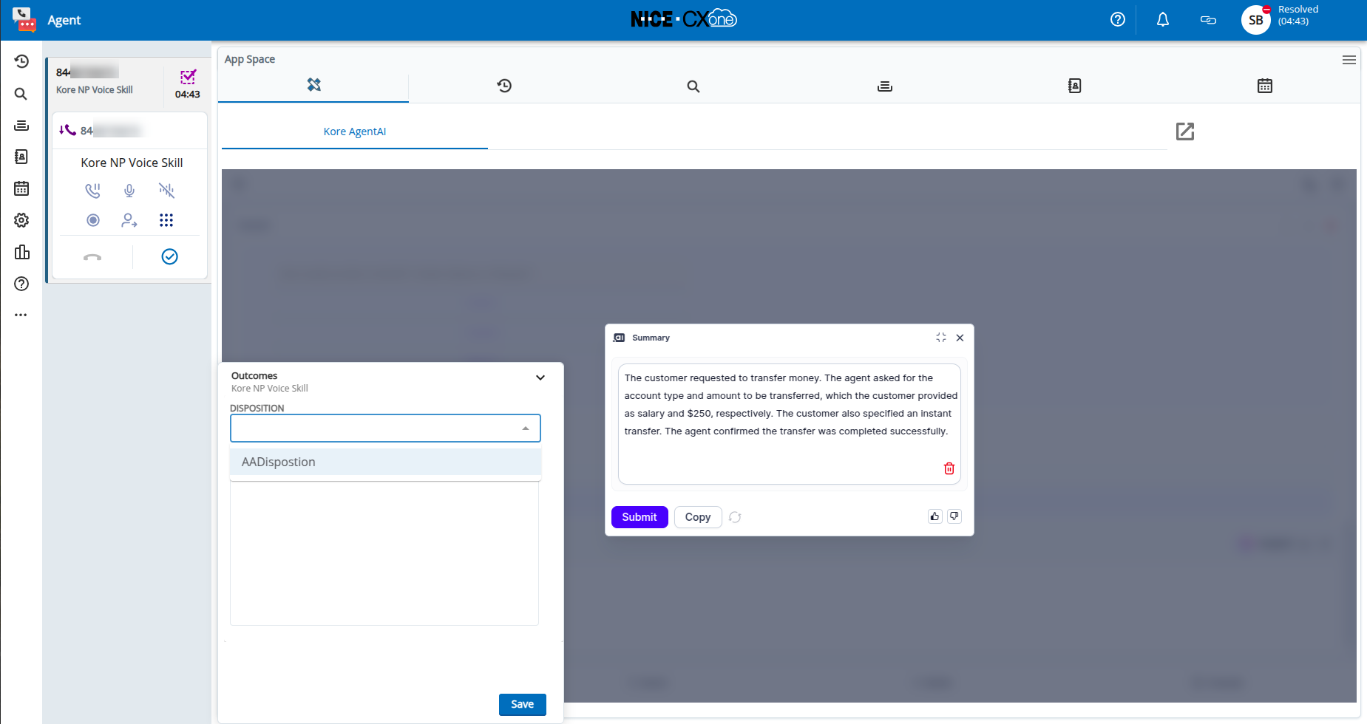The width and height of the screenshot is (1367, 724).
Task: Regenerate the summary with refresh icon
Action: click(735, 517)
